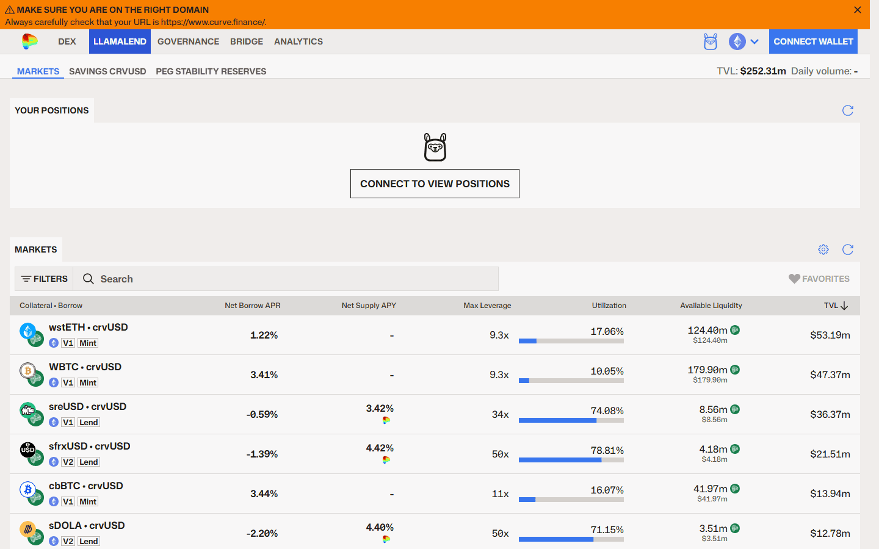Click Connect to View Positions button
Viewport: 879px width, 549px height.
(435, 184)
